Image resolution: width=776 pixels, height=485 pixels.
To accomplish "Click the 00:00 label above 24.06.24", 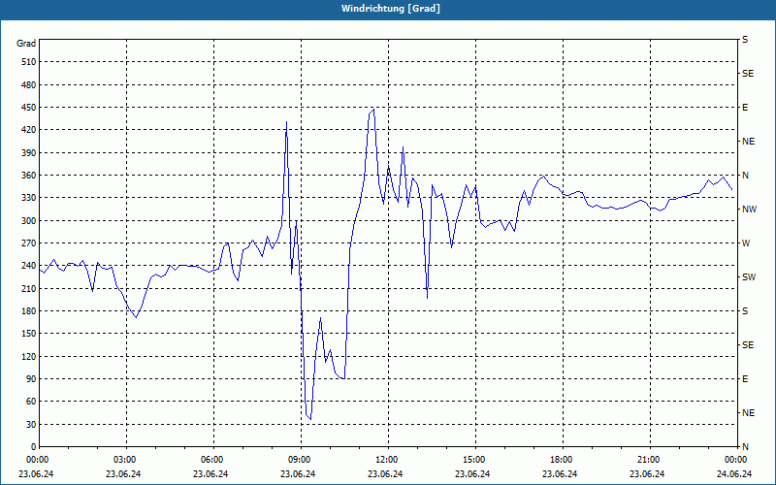I will (735, 460).
